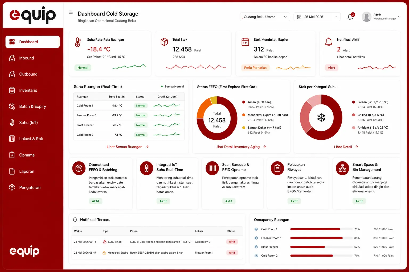The width and height of the screenshot is (409, 272).
Task: Click the calendar icon in date picker
Action: pos(299,17)
